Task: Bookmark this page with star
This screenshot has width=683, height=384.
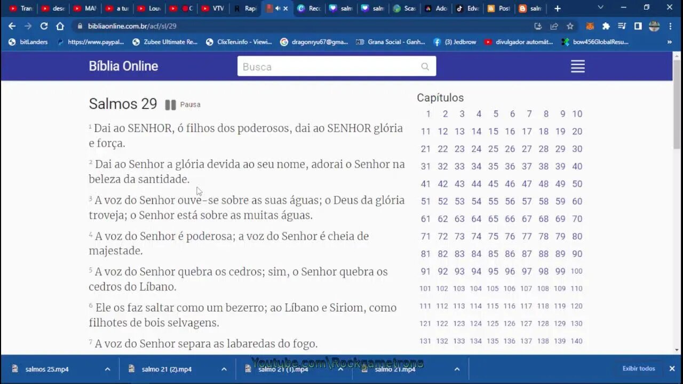Action: (x=570, y=26)
